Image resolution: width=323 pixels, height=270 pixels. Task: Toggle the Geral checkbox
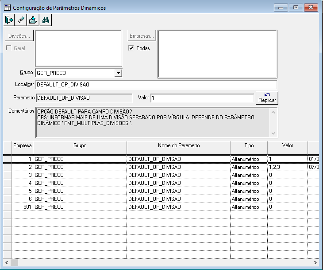[8, 48]
